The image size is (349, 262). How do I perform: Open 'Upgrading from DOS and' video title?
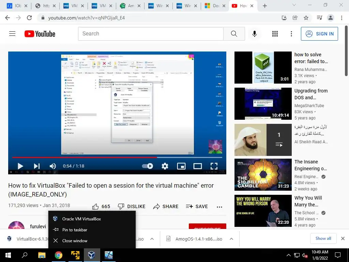pyautogui.click(x=311, y=94)
